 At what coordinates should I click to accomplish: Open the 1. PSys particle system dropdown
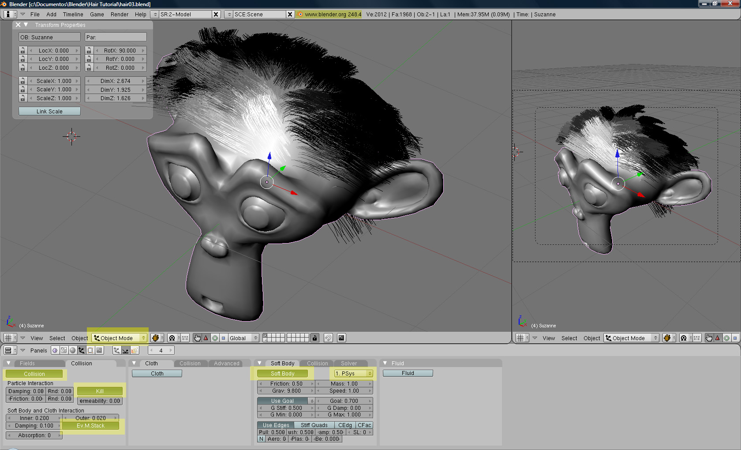353,373
